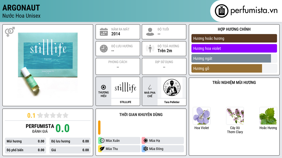Click the clock icon for Độ lưu hương
This screenshot has width=282, height=158.
(104, 49)
